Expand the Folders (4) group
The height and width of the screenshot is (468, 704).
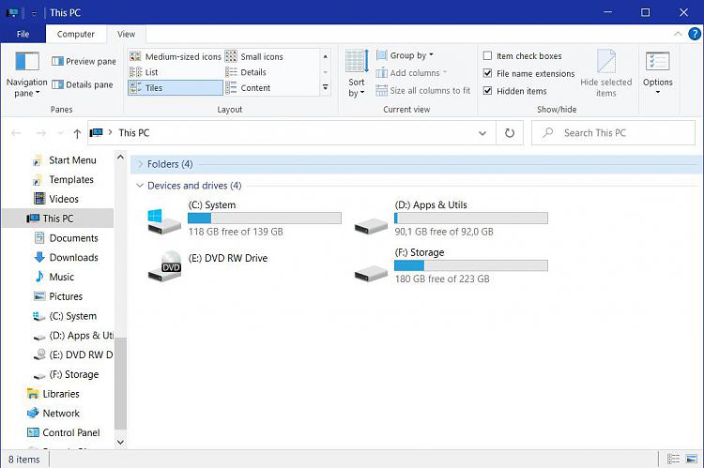(140, 164)
